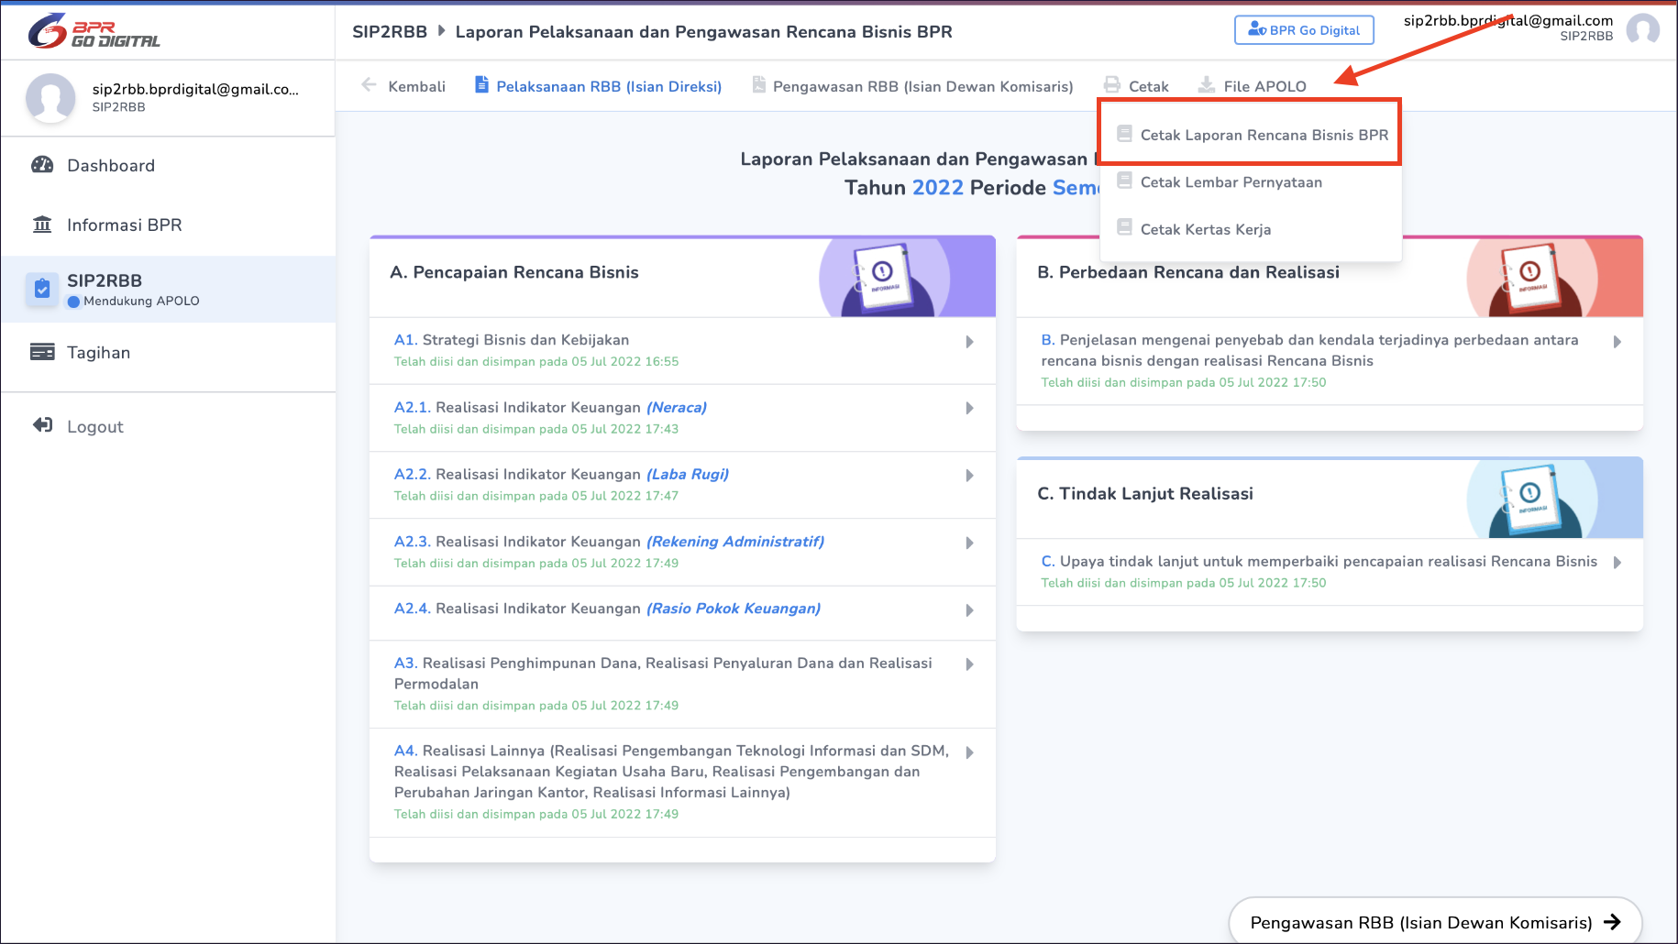Open the Cetak dropdown menu
Image resolution: width=1678 pixels, height=944 pixels.
(1137, 86)
